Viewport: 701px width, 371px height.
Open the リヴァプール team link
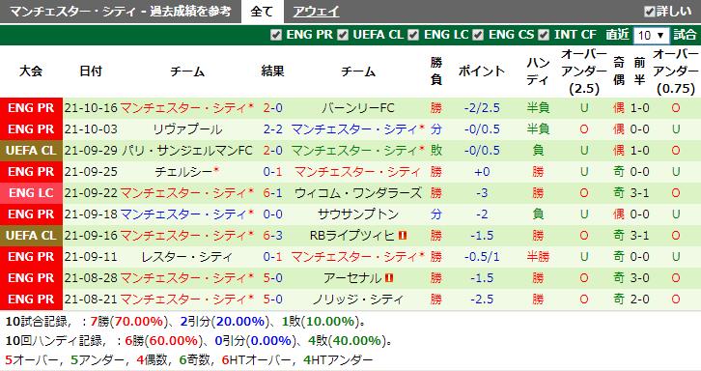click(x=187, y=129)
